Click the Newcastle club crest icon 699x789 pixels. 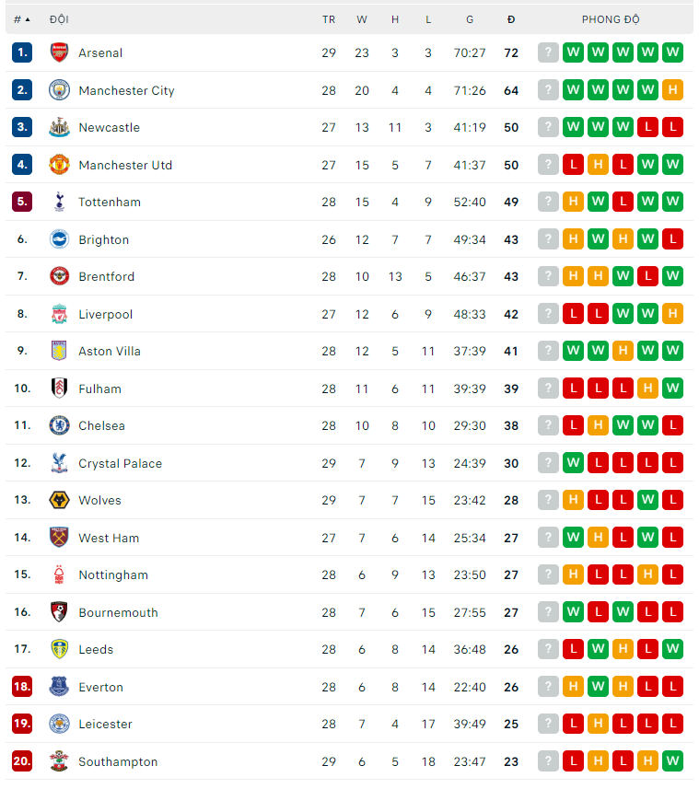pyautogui.click(x=59, y=127)
